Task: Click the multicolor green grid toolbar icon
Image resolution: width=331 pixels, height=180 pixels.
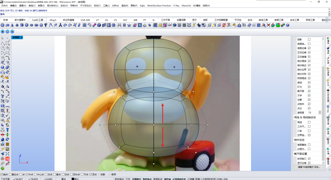Action: (x=278, y=25)
